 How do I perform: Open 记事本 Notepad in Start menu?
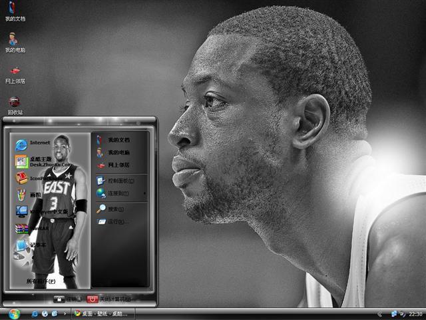[31, 245]
